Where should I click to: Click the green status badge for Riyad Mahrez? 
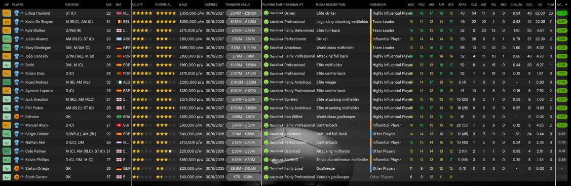click(x=7, y=82)
